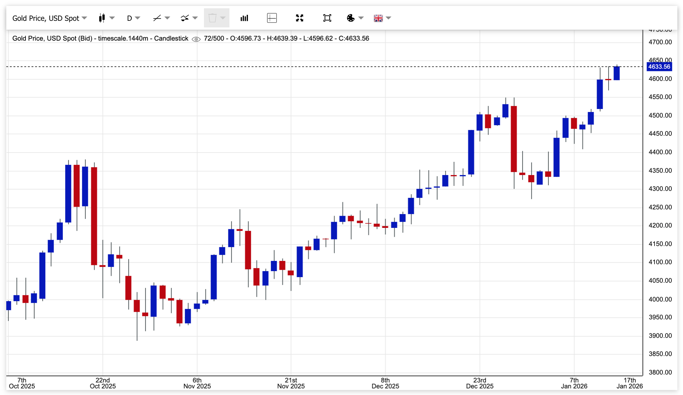This screenshot has height=395, width=683.
Task: Click the fit-to-frame screenshot icon
Action: pos(327,18)
